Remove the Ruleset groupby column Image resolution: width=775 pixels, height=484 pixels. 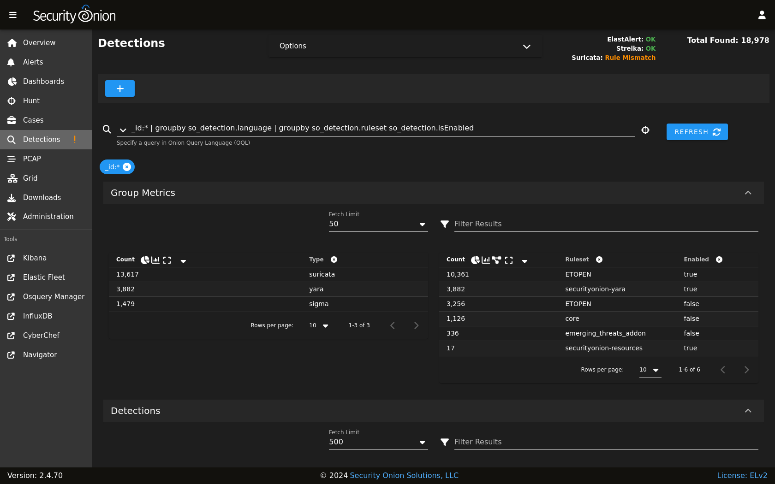coord(599,260)
